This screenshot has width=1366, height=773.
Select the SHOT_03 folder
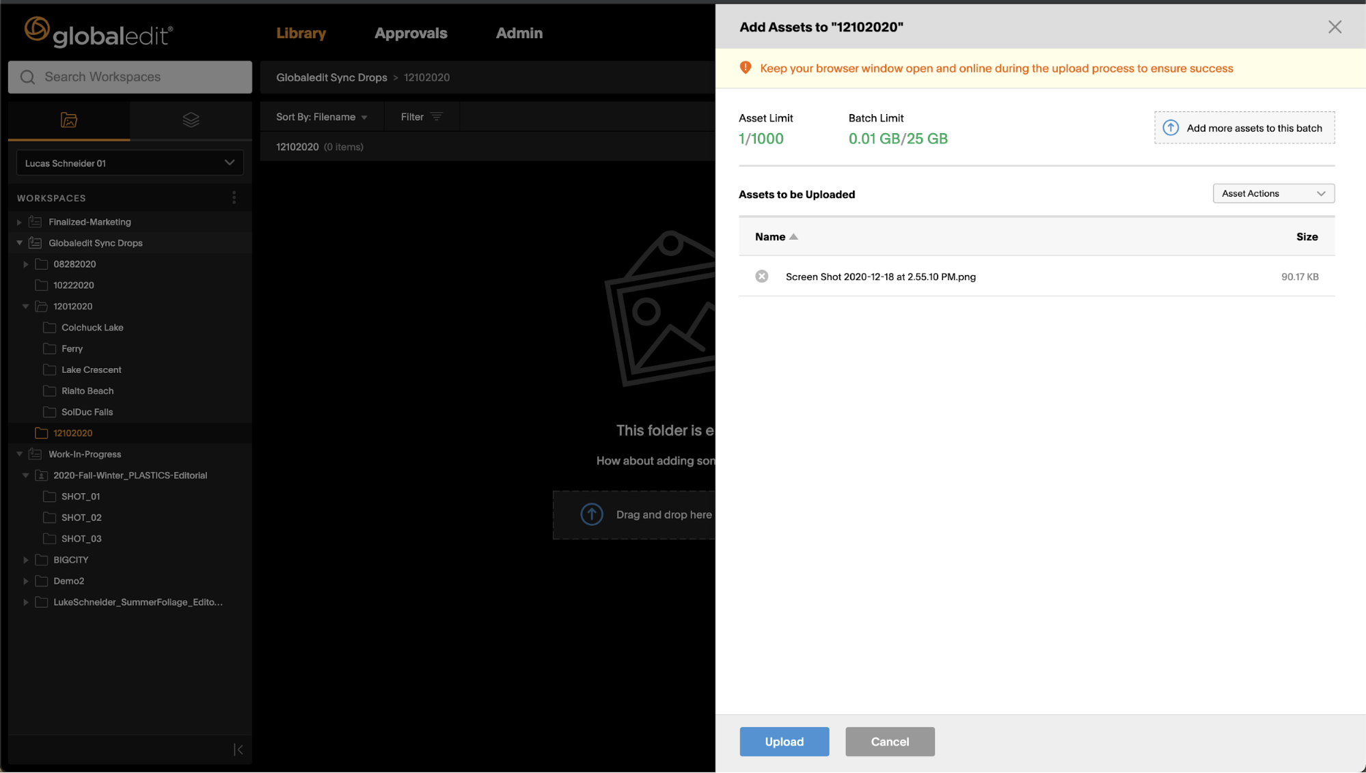[81, 539]
